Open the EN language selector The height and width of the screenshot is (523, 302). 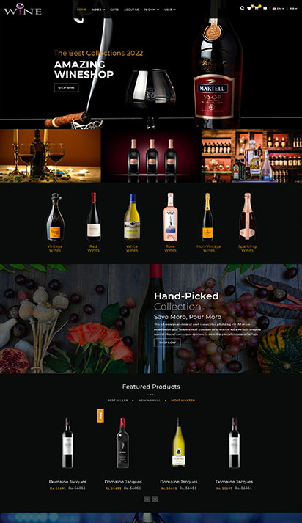click(x=279, y=9)
